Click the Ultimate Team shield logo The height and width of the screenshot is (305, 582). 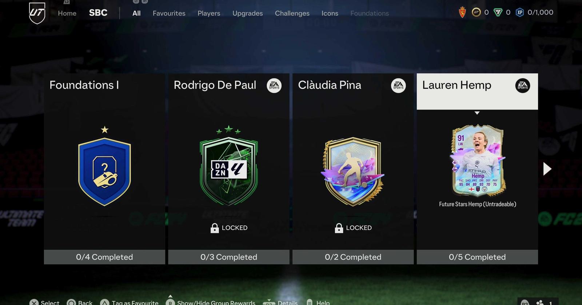click(x=37, y=13)
